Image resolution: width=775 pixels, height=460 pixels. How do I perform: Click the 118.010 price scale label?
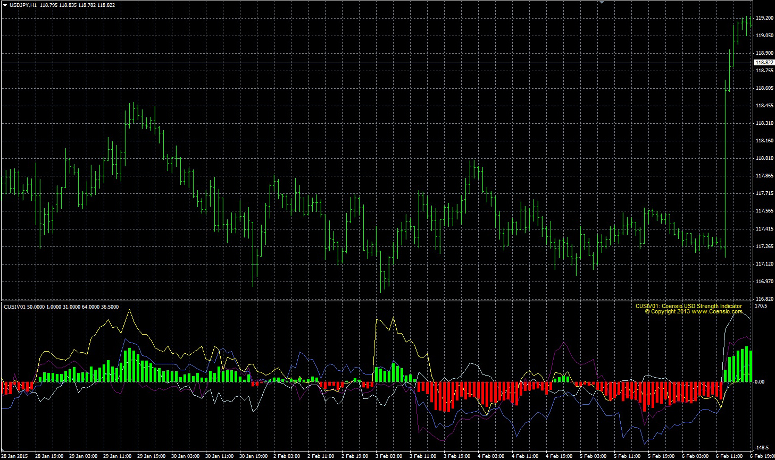[764, 158]
